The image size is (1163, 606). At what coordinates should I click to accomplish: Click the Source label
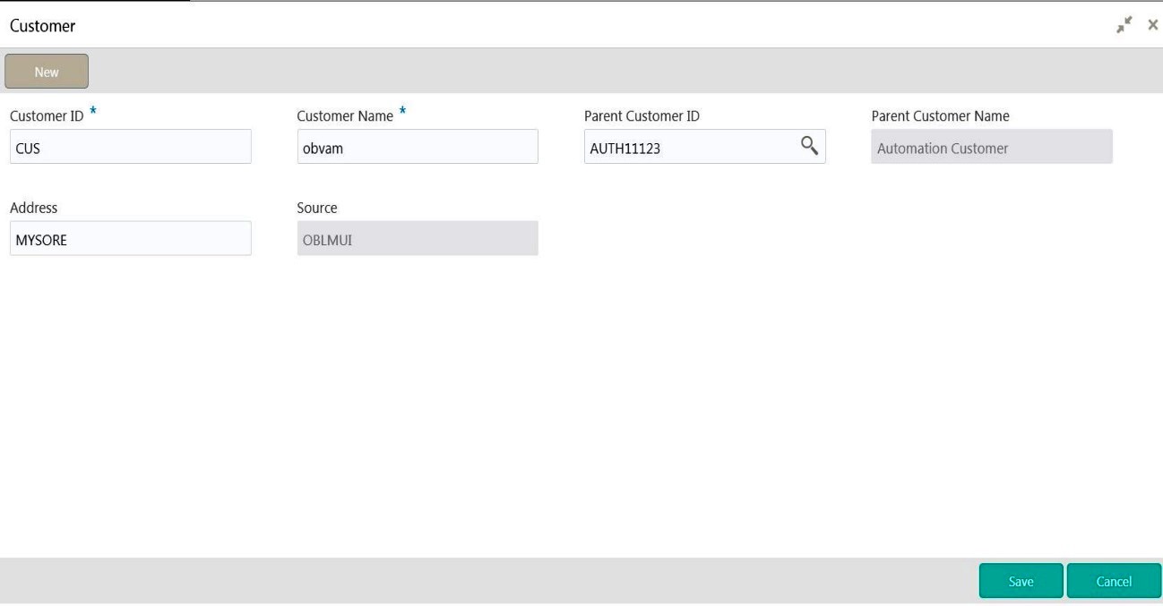317,208
